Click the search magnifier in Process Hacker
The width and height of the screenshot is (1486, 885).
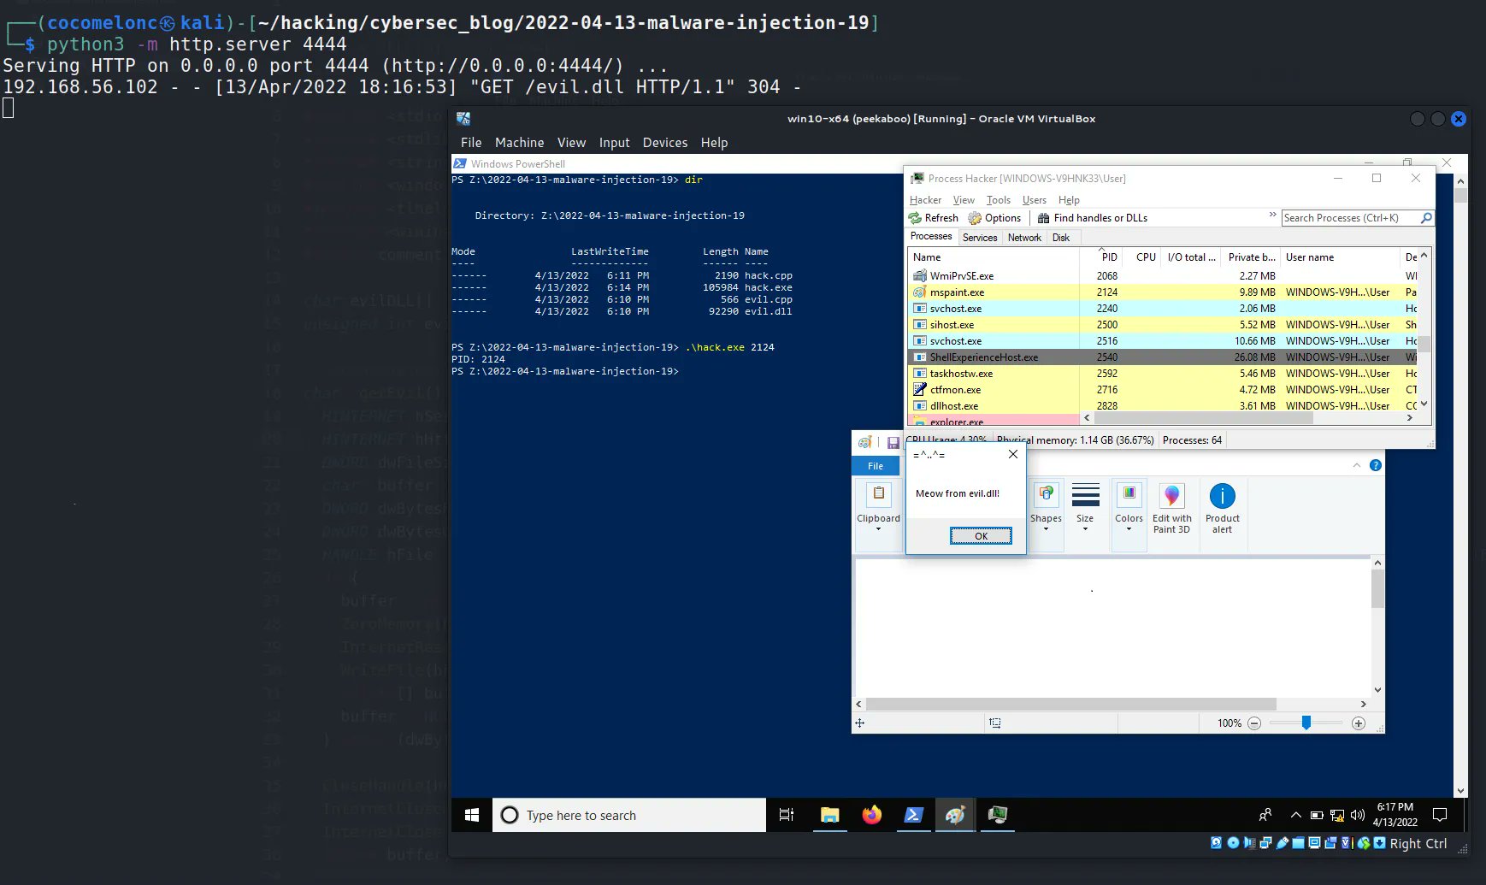(x=1424, y=217)
